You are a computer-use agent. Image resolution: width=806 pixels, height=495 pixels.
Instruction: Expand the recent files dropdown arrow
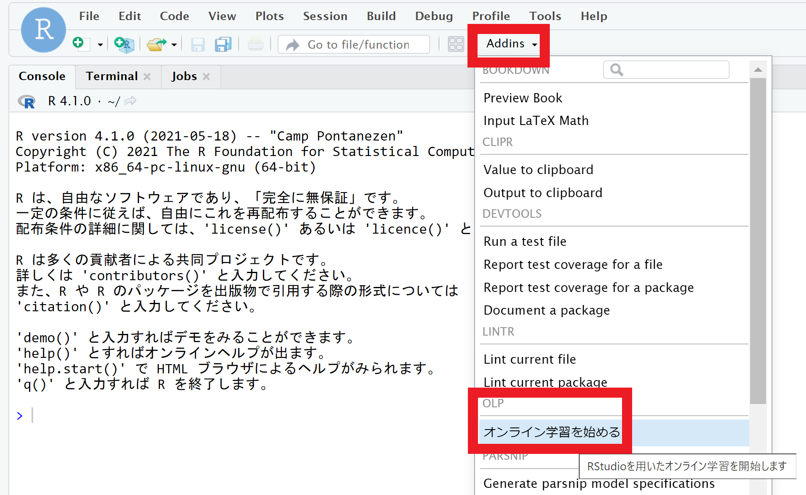click(174, 44)
